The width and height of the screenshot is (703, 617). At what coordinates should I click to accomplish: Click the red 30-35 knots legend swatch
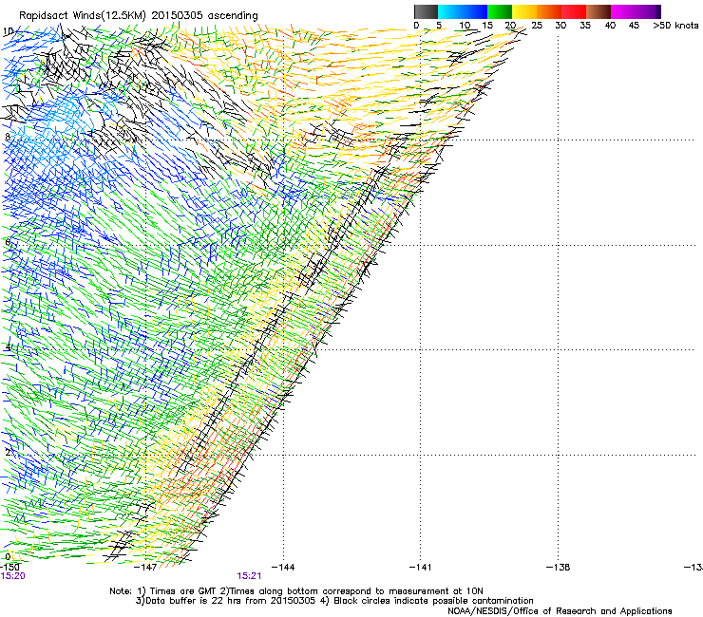[574, 11]
